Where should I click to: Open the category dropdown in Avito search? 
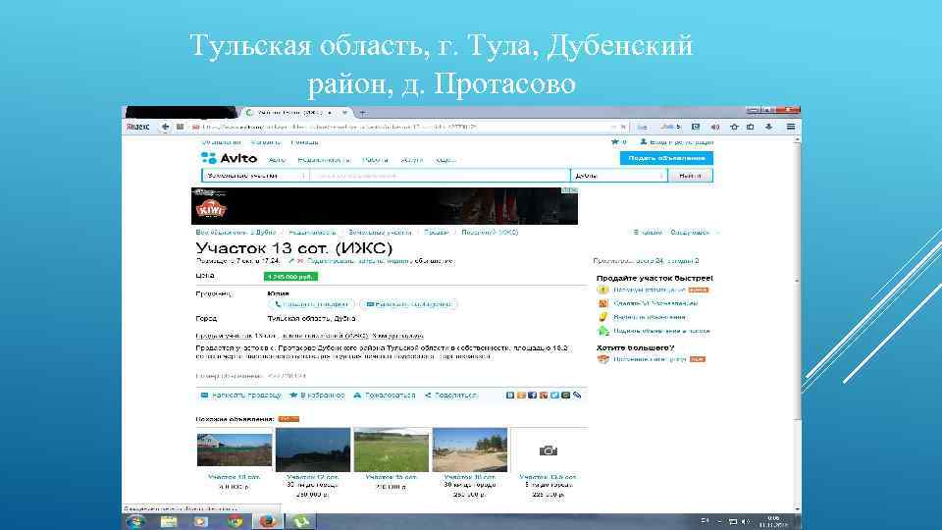(x=255, y=176)
